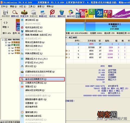Click the Quick Partition (快速分区) toolbar icon
This screenshot has height=123, width=130.
click(34, 14)
